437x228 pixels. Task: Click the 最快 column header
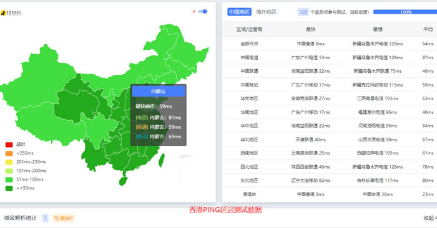tap(310, 29)
